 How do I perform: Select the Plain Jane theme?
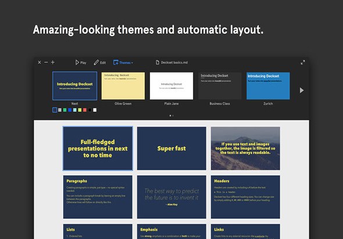point(172,86)
